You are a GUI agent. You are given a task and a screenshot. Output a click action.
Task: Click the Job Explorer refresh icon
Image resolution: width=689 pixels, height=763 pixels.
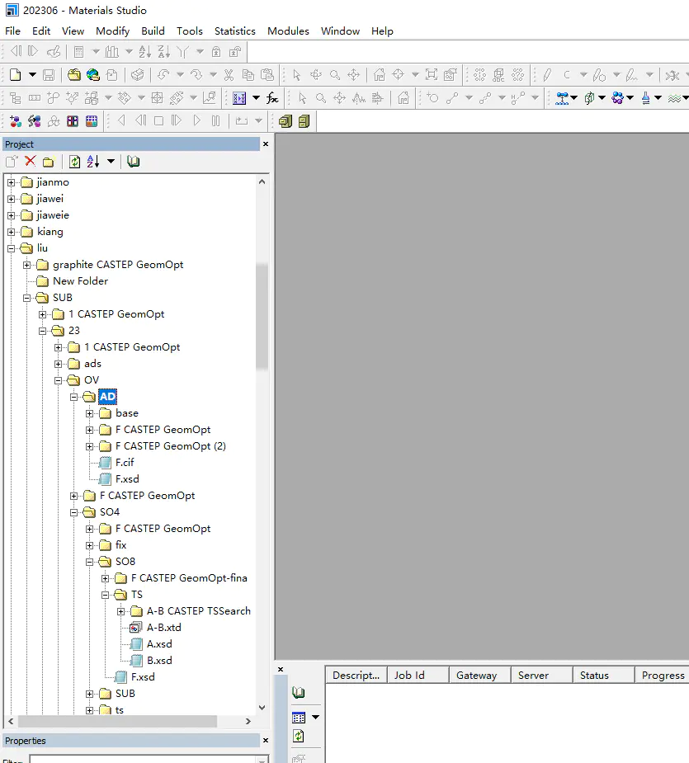[299, 736]
